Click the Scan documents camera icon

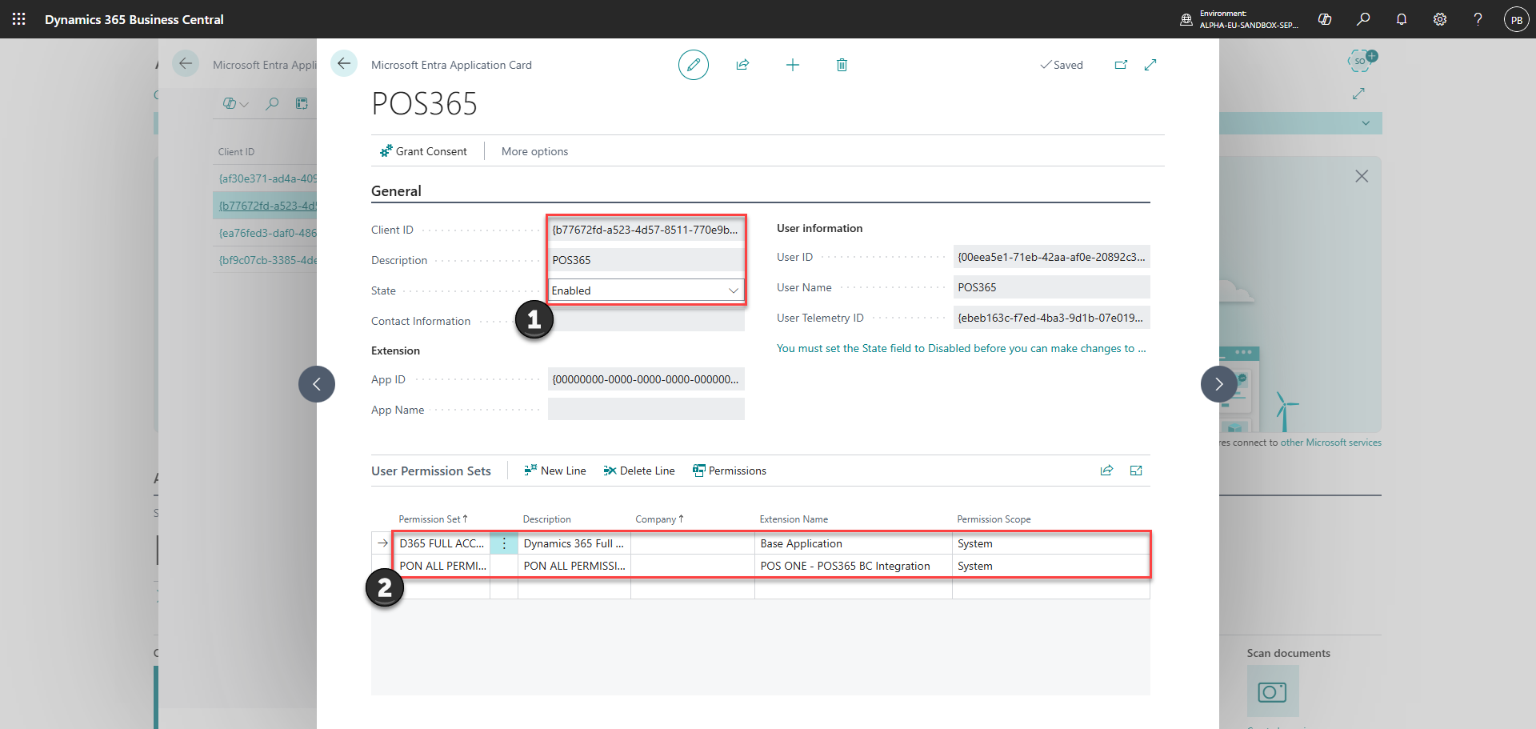[1272, 691]
